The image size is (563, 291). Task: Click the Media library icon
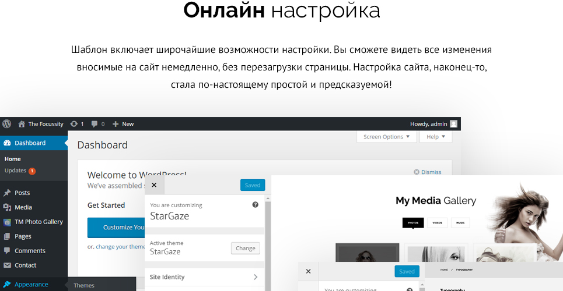click(x=7, y=208)
